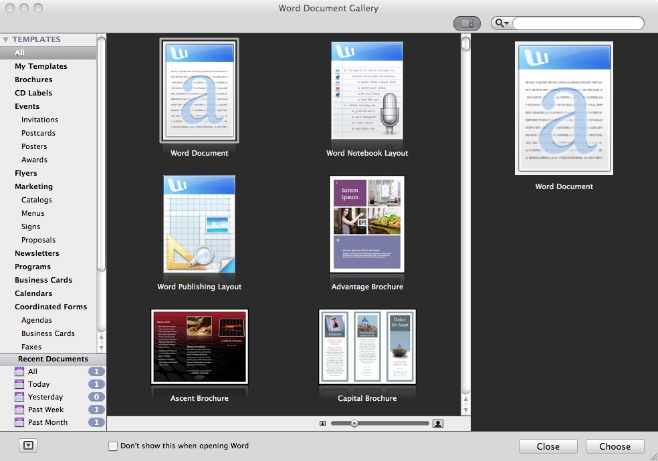
Task: Click inside the search field
Action: tap(578, 23)
